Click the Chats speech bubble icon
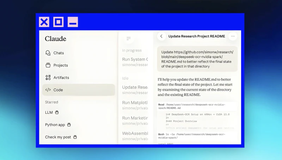 (48, 53)
